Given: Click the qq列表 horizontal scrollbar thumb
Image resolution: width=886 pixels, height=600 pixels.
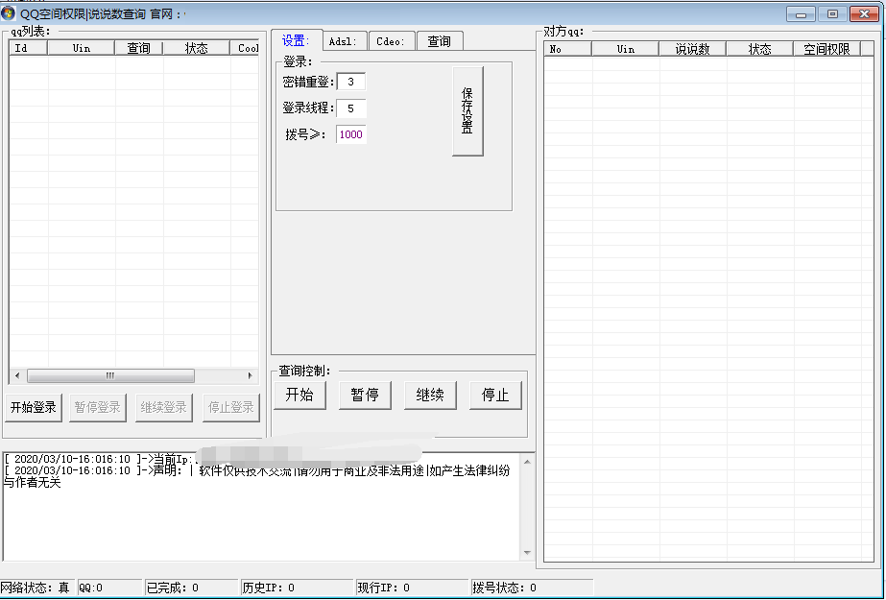Looking at the screenshot, I should (x=110, y=375).
